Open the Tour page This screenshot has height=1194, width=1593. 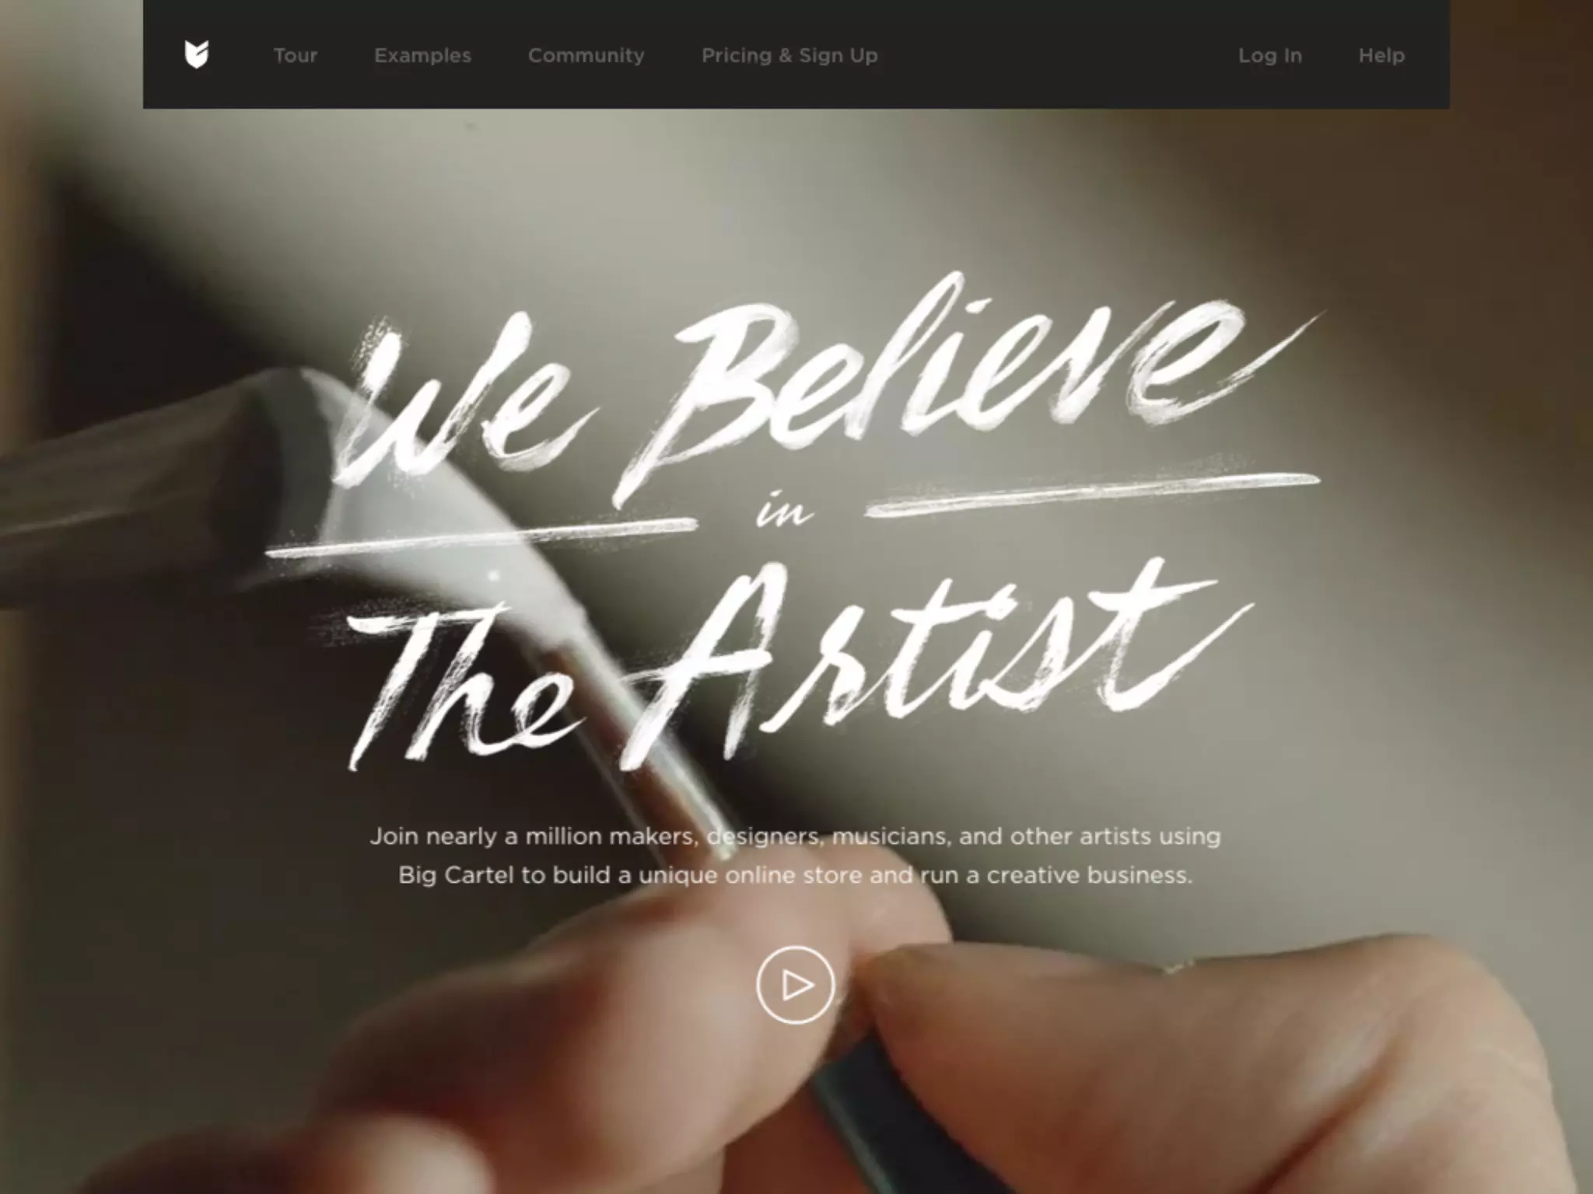point(296,56)
